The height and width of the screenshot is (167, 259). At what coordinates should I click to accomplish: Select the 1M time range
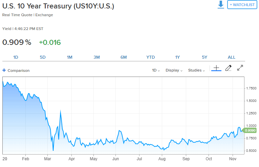[x=70, y=57]
